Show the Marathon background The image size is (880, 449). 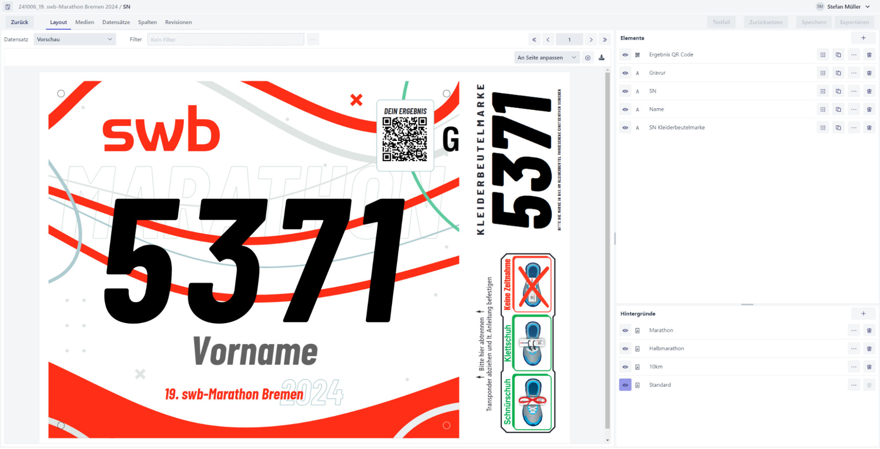tap(625, 331)
